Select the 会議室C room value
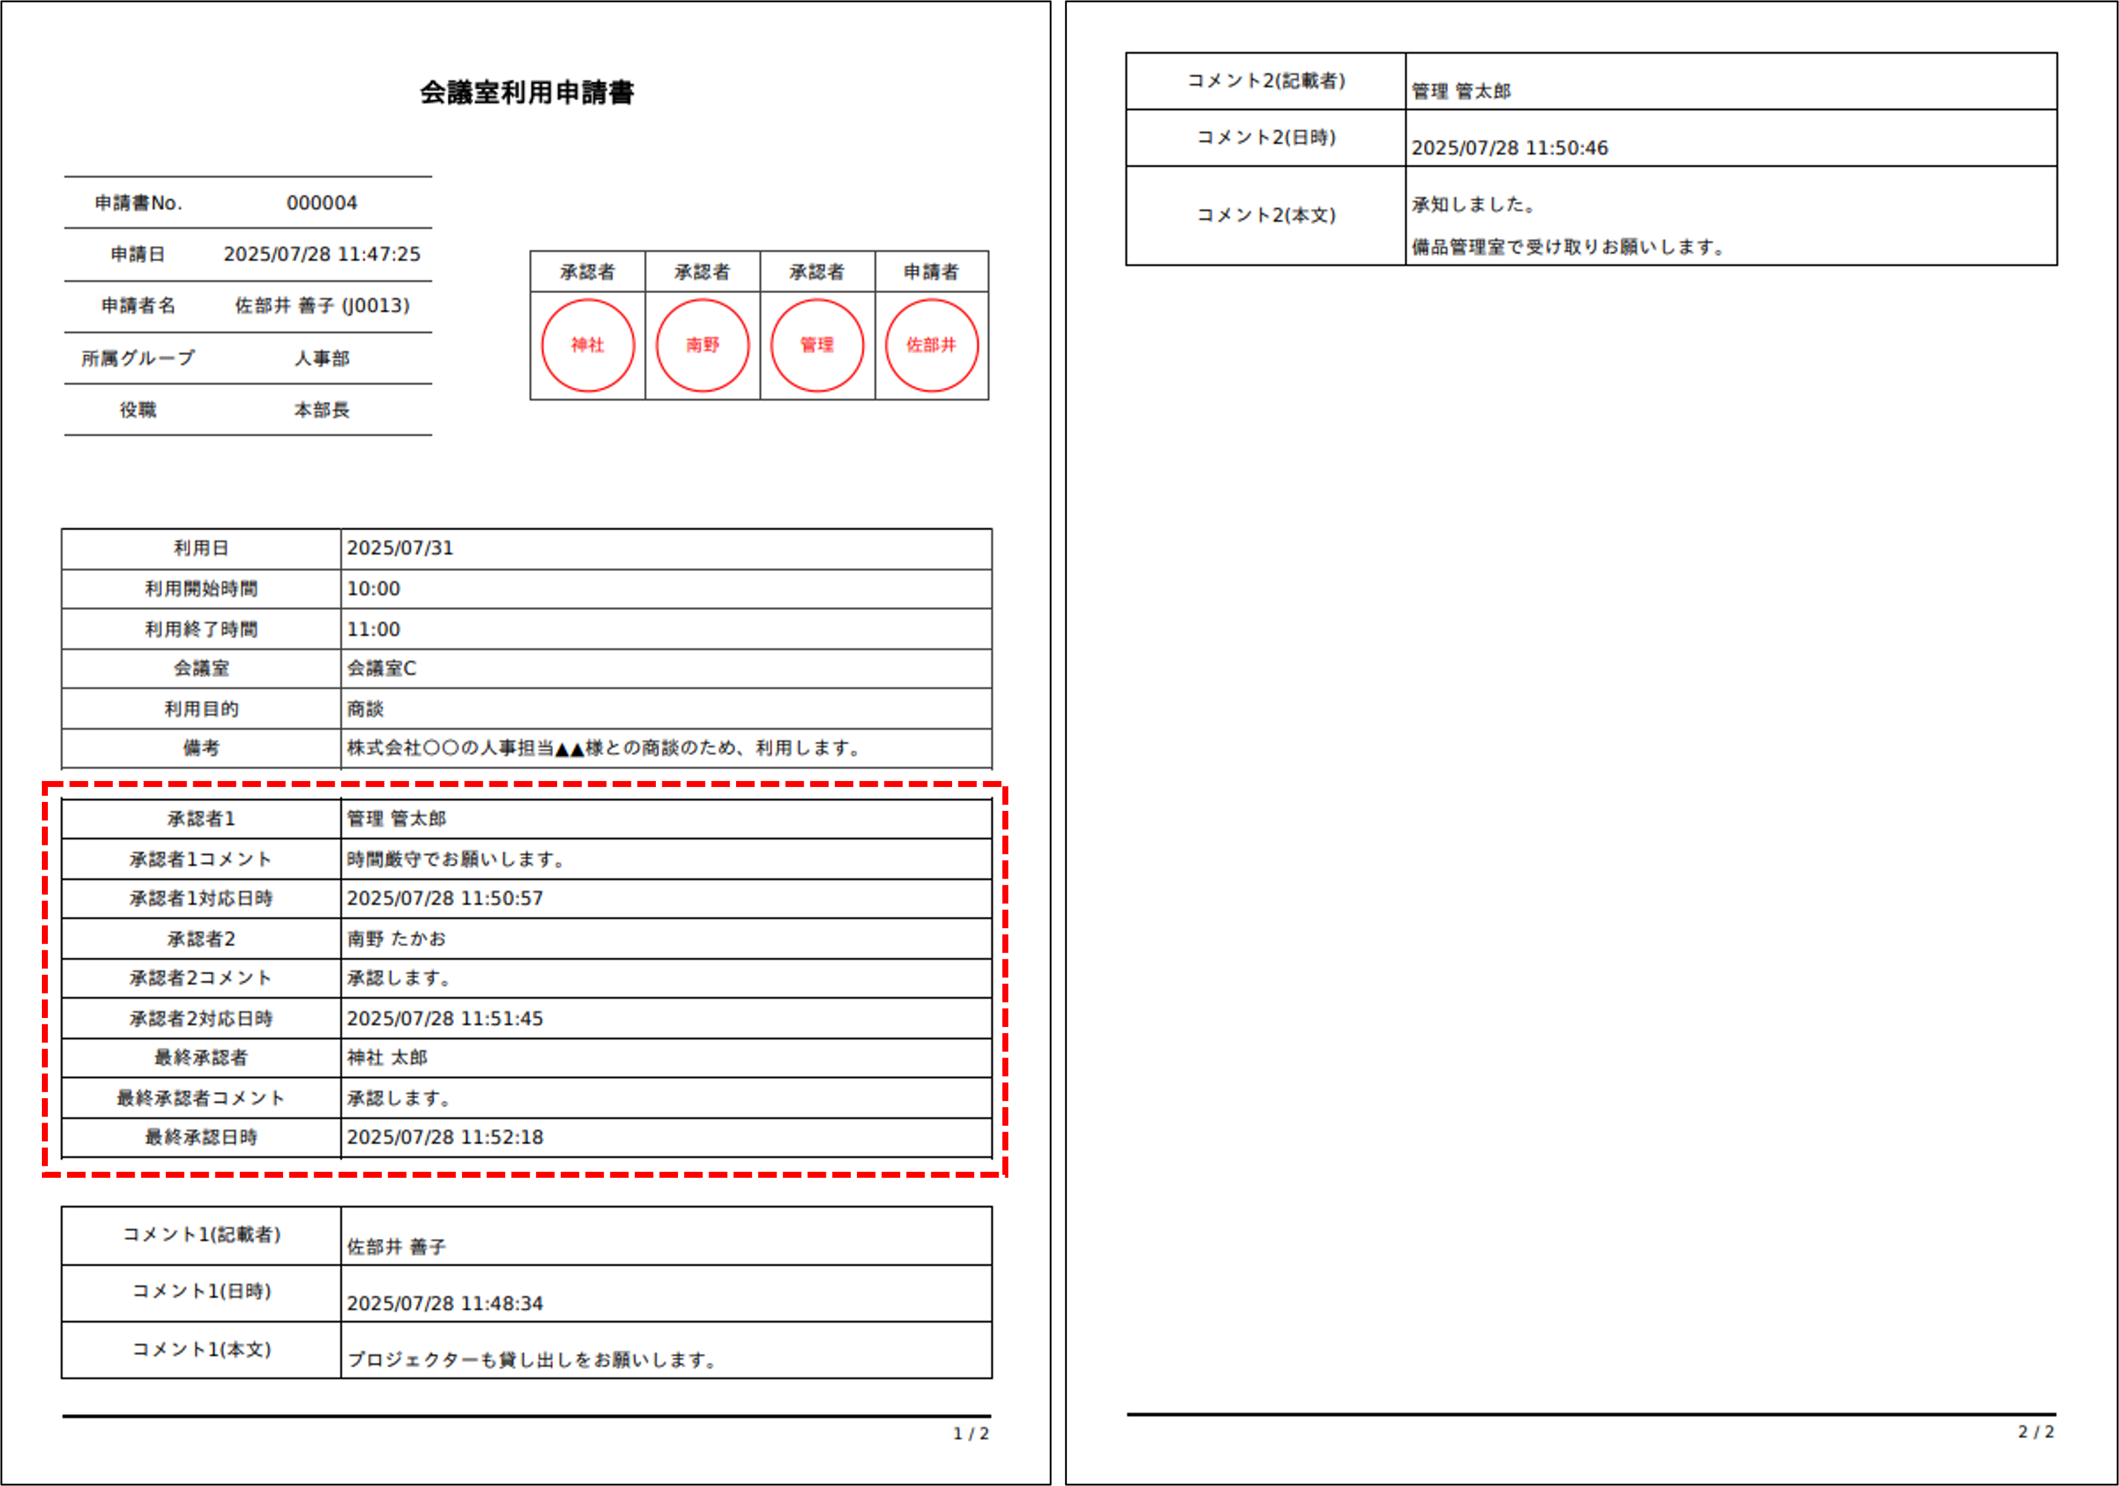Screen dimensions: 2119x1486 pos(381,668)
